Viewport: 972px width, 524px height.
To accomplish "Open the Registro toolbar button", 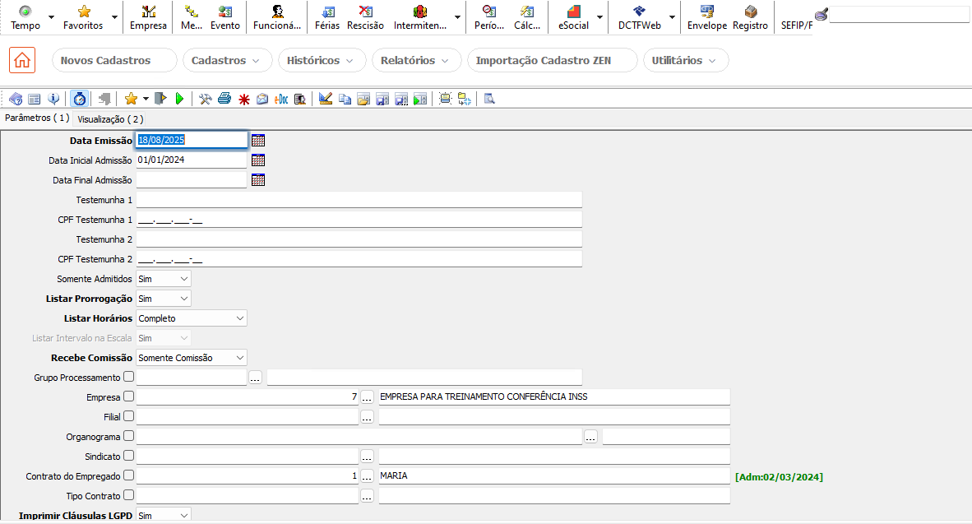I will coord(750,17).
